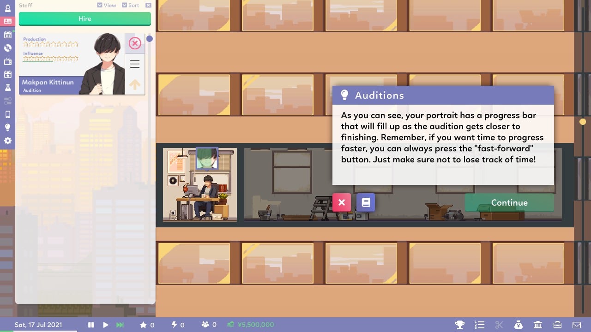The image size is (591, 332).
Task: Open the trophy achievements icon
Action: (x=459, y=325)
